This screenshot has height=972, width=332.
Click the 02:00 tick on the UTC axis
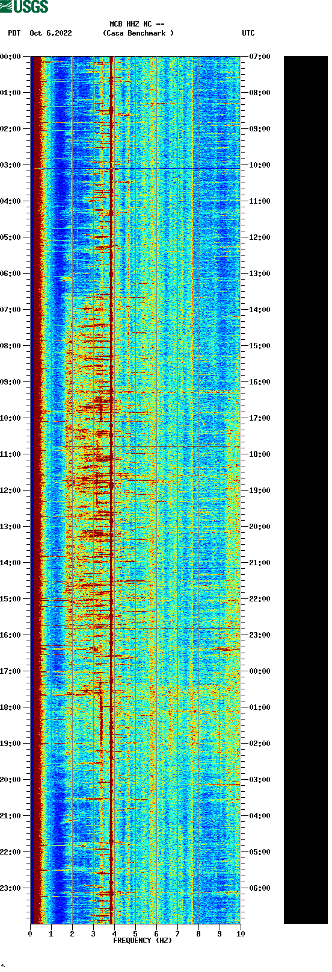click(259, 744)
